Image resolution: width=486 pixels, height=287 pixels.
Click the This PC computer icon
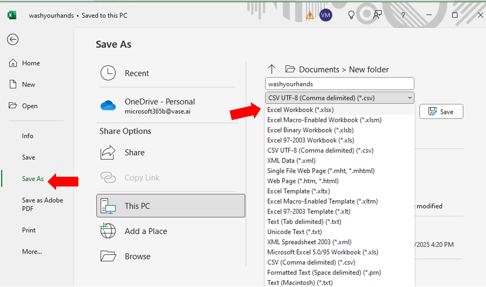click(x=108, y=206)
